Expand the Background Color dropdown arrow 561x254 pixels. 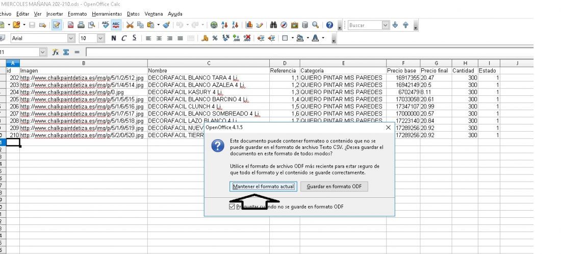point(308,38)
